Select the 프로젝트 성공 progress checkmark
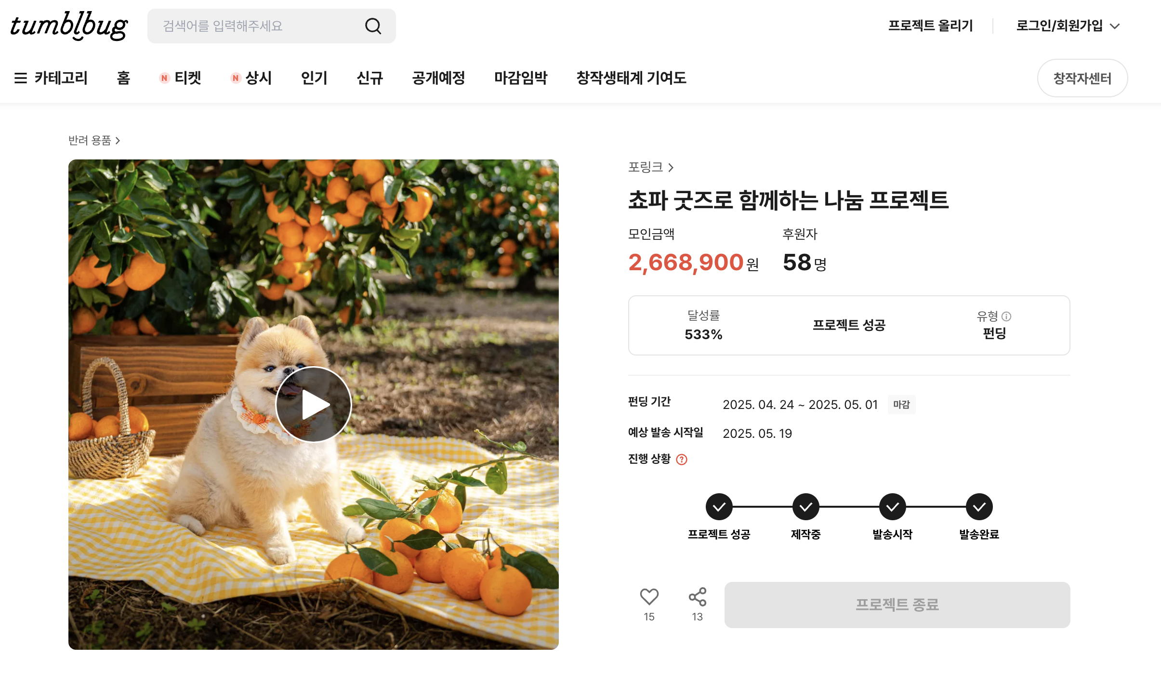The image size is (1161, 684). tap(719, 507)
